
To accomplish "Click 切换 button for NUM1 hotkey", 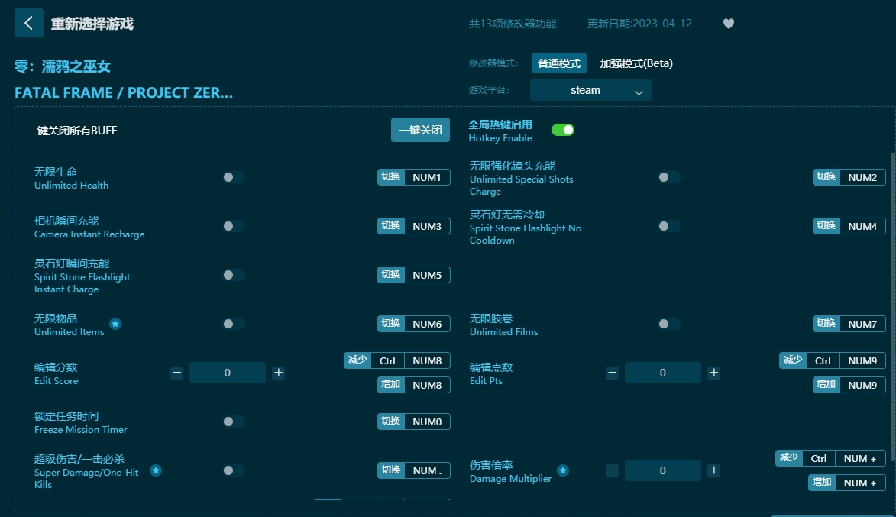I will pos(390,177).
